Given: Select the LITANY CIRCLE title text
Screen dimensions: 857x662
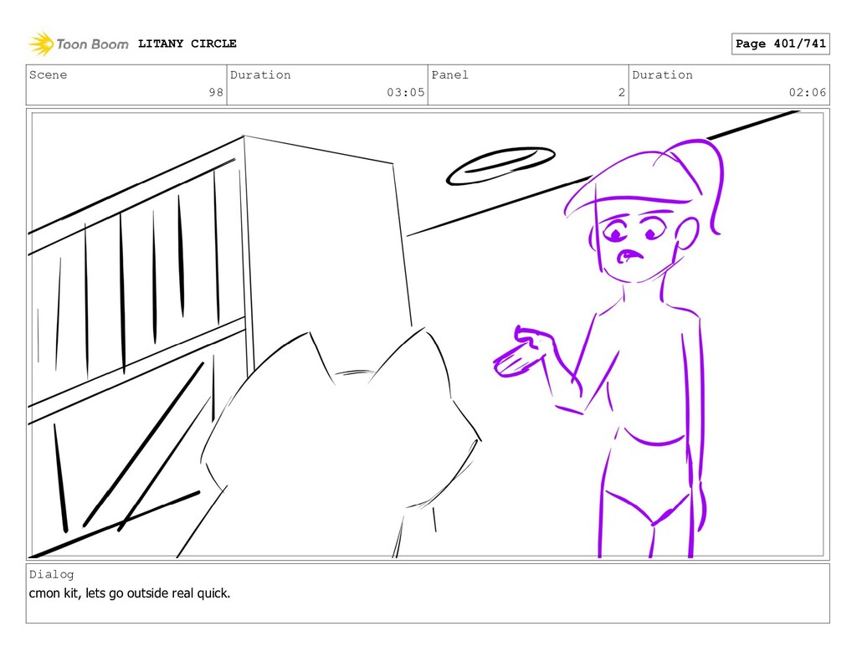Looking at the screenshot, I should 187,44.
